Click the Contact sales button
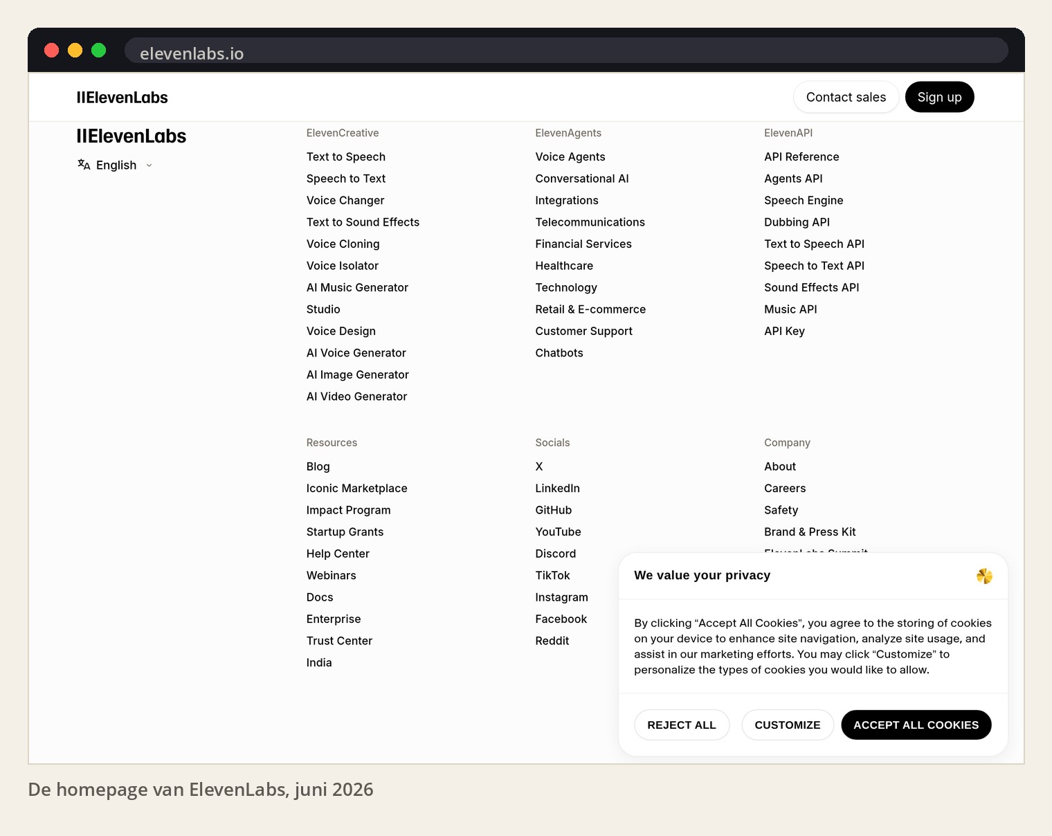 (x=846, y=97)
